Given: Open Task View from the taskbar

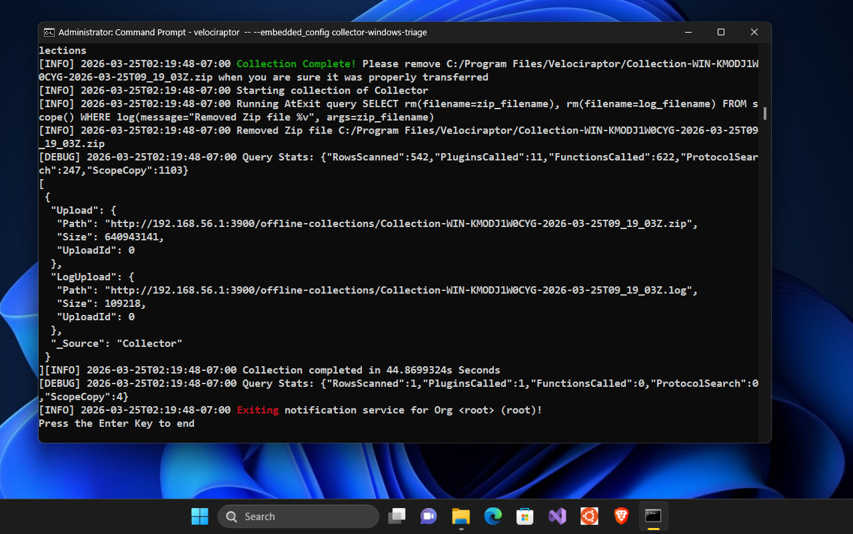Looking at the screenshot, I should 398,516.
